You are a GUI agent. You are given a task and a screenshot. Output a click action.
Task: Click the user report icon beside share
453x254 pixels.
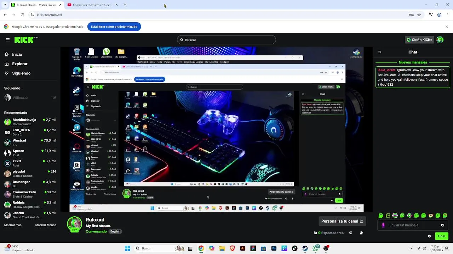(361, 233)
